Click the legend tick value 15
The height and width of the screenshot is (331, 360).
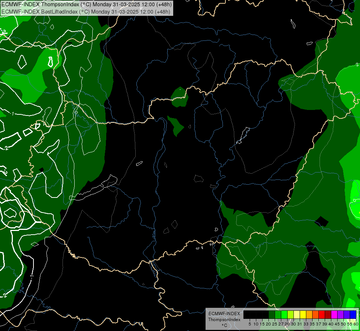click(262, 324)
